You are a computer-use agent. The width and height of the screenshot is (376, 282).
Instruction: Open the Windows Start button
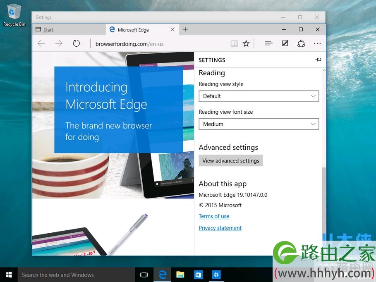coord(9,275)
